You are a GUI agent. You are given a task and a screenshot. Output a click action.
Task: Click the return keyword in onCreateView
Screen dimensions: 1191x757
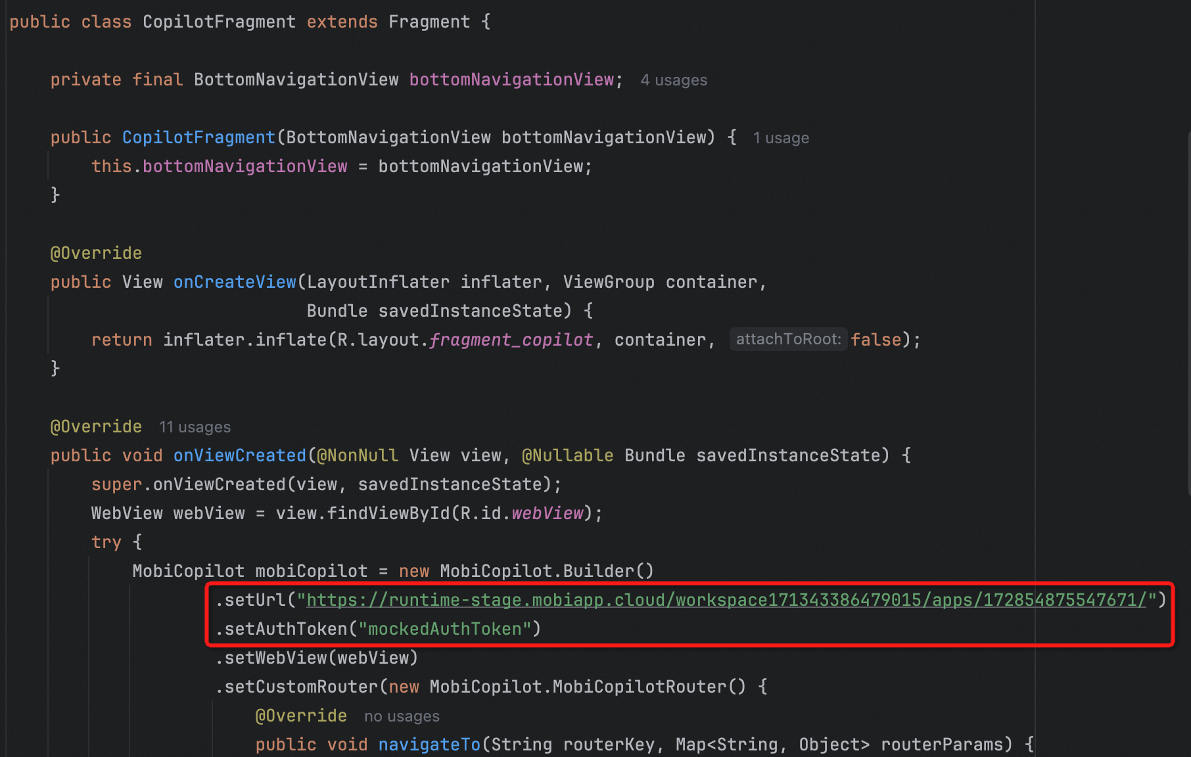[x=122, y=340]
